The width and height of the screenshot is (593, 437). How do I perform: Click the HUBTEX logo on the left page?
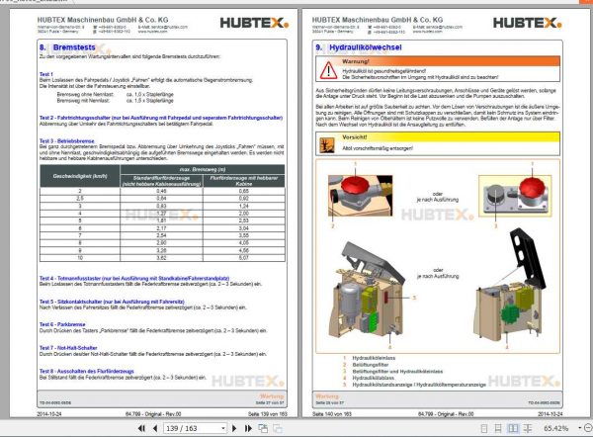coord(255,23)
